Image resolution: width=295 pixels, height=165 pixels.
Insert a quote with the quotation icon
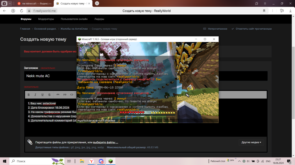[x=65, y=95]
